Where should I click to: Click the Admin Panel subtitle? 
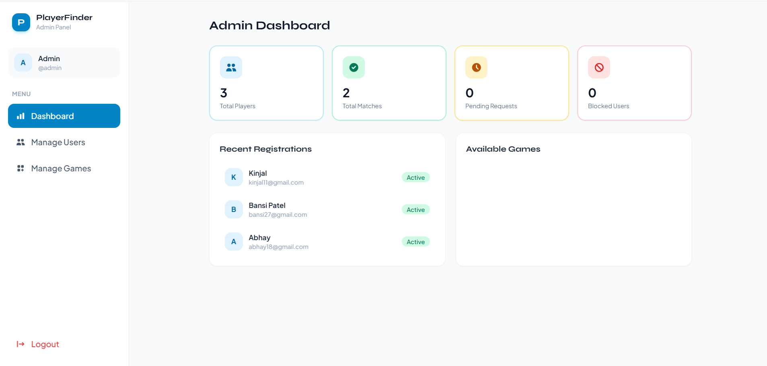(53, 27)
